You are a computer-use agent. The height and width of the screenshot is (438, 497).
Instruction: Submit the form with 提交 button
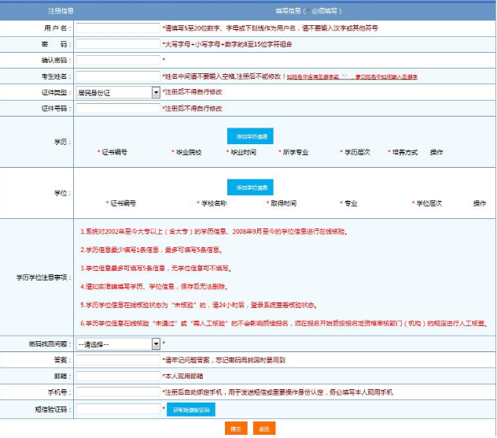pos(235,429)
